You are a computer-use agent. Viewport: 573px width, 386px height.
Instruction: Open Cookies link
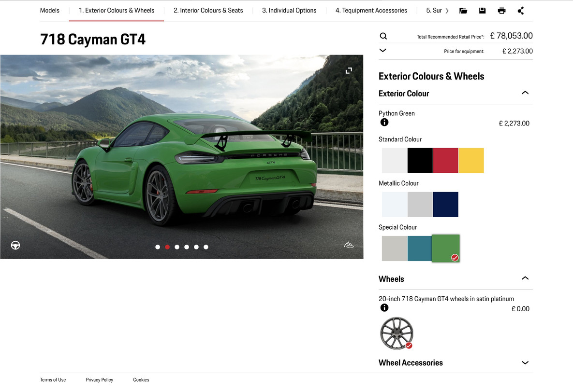(x=141, y=380)
